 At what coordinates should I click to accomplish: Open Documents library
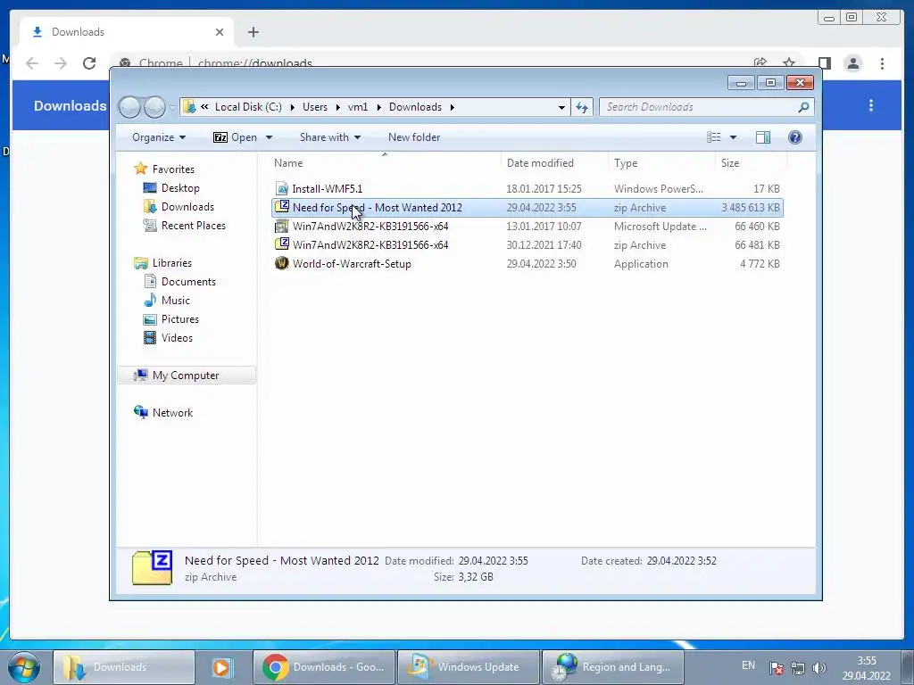(188, 281)
